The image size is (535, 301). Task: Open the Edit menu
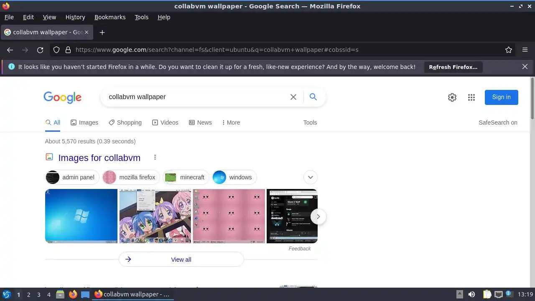tap(28, 17)
